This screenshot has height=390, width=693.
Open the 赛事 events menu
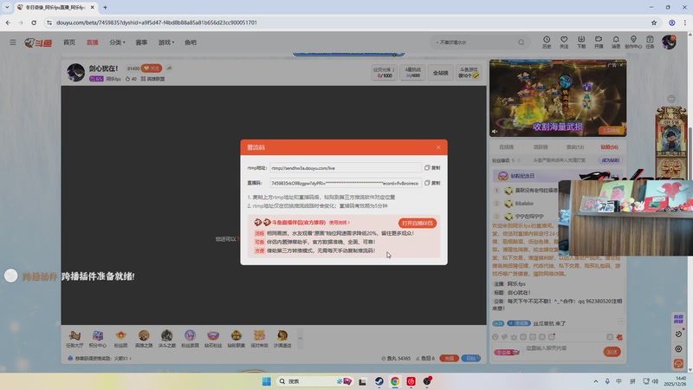pyautogui.click(x=141, y=42)
